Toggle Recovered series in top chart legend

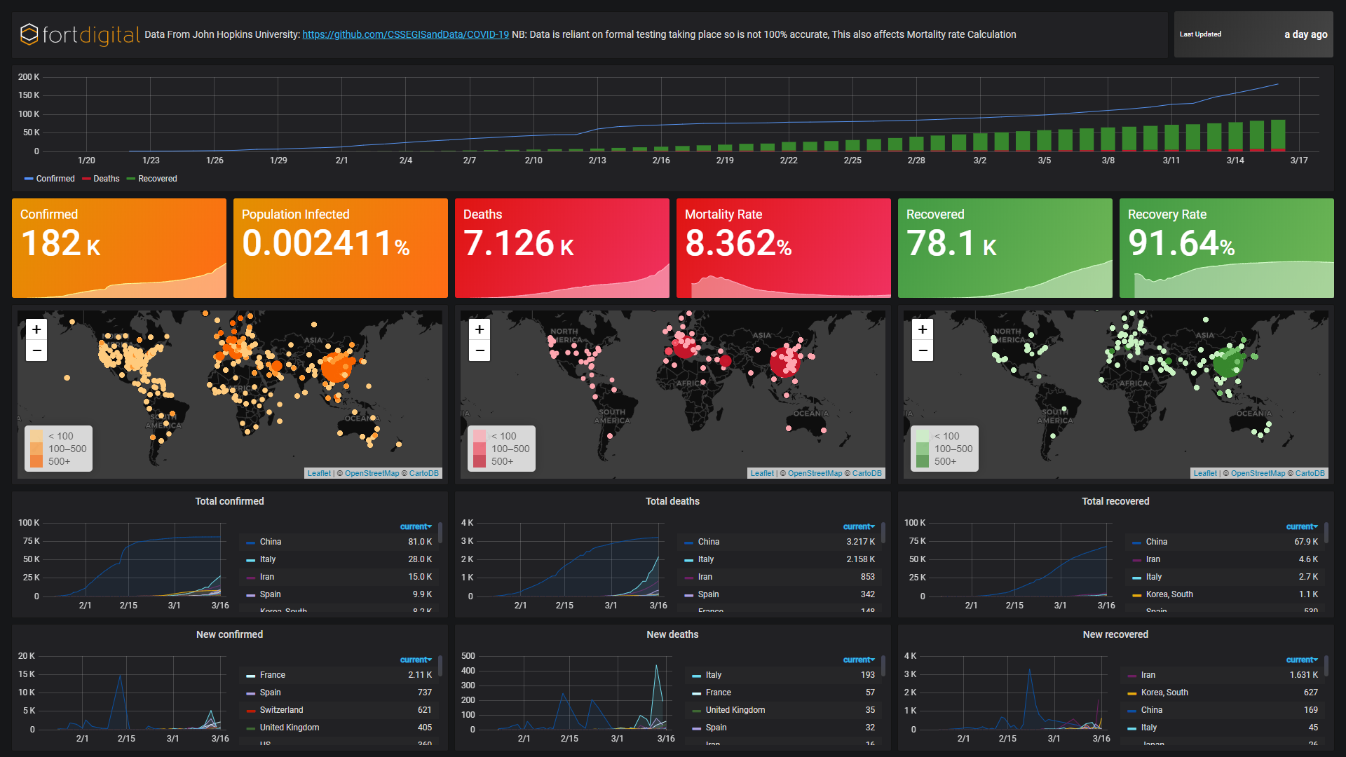coord(157,179)
